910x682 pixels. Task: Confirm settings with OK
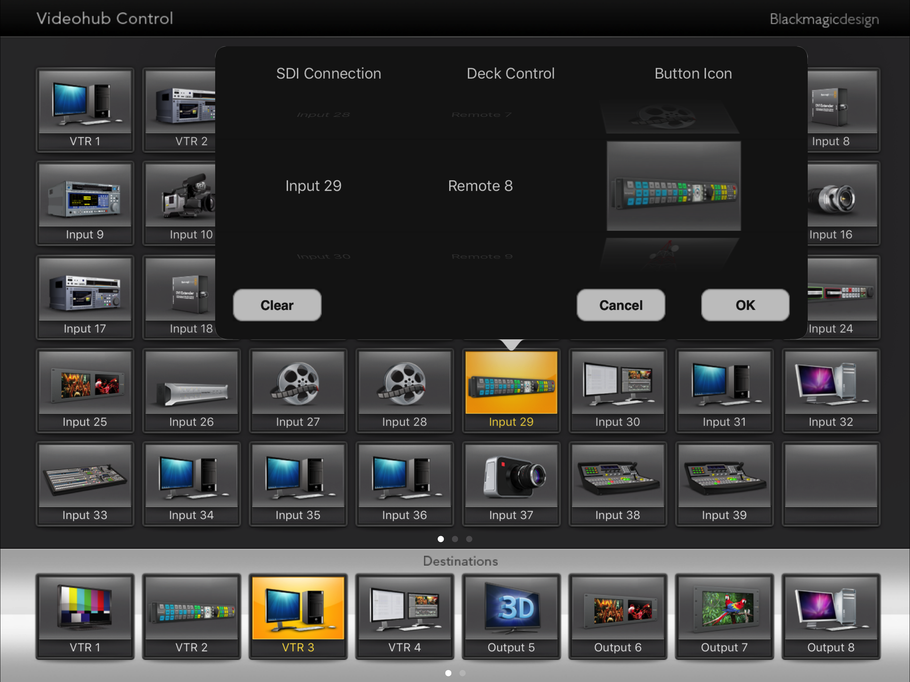(745, 305)
